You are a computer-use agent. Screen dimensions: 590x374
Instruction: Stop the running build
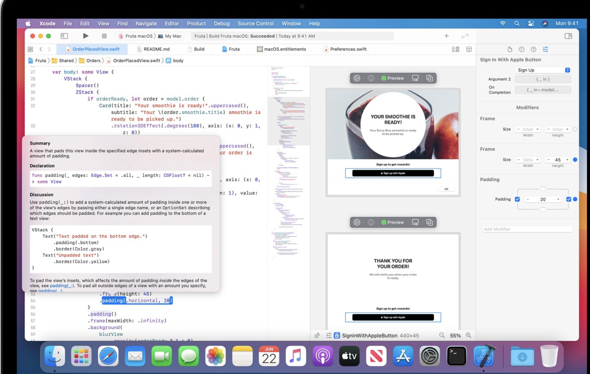(104, 36)
